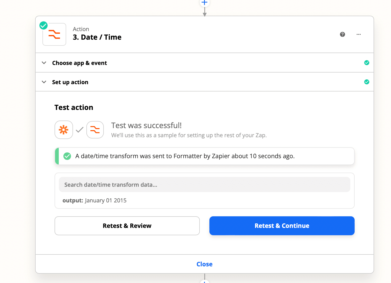Click the Zapier asterisk icon in Test action
Screen dimensions: 391x283
[x=64, y=130]
